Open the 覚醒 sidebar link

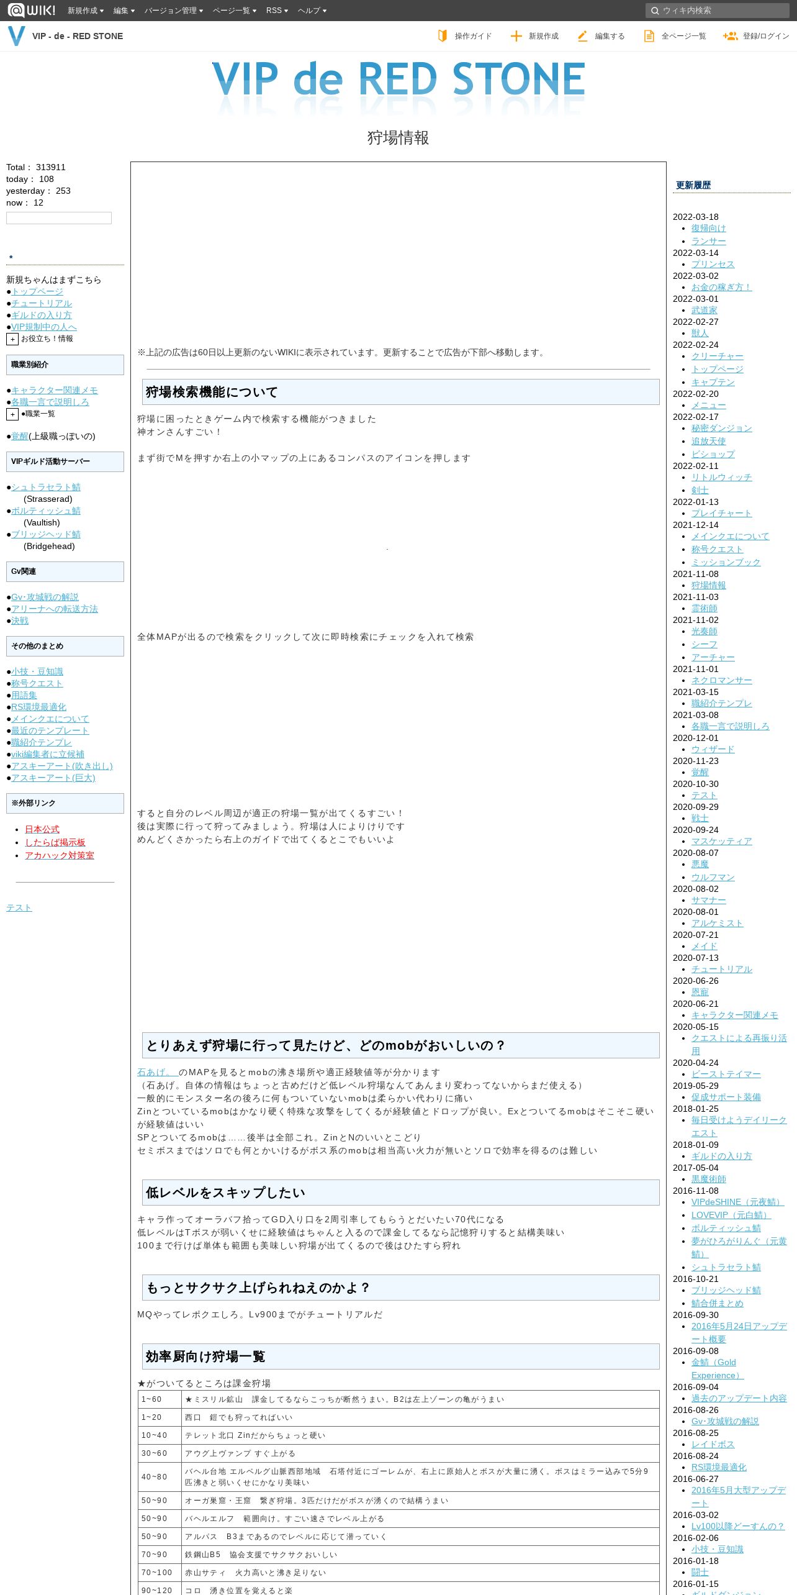pyautogui.click(x=20, y=436)
